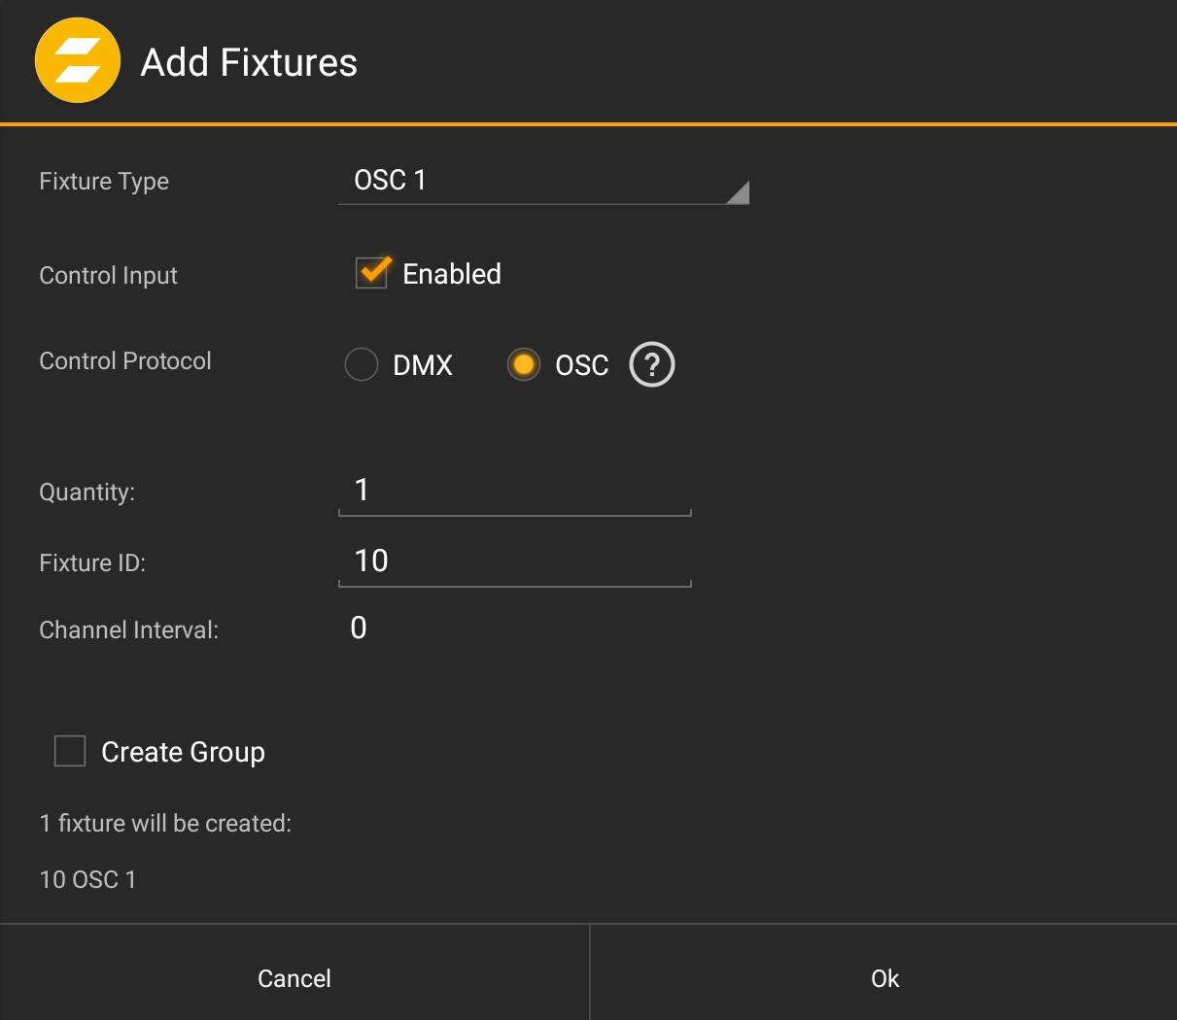
Task: Expand the Fixture Type dropdown arrow
Action: point(738,191)
